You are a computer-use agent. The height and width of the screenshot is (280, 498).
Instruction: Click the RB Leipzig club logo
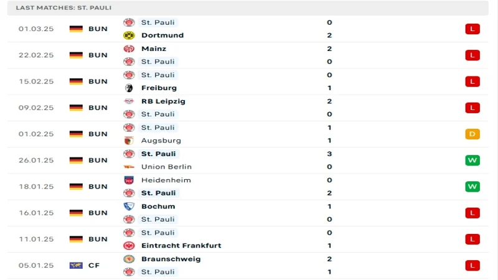[x=129, y=101]
